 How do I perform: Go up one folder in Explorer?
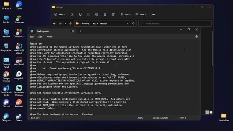[x=70, y=23]
